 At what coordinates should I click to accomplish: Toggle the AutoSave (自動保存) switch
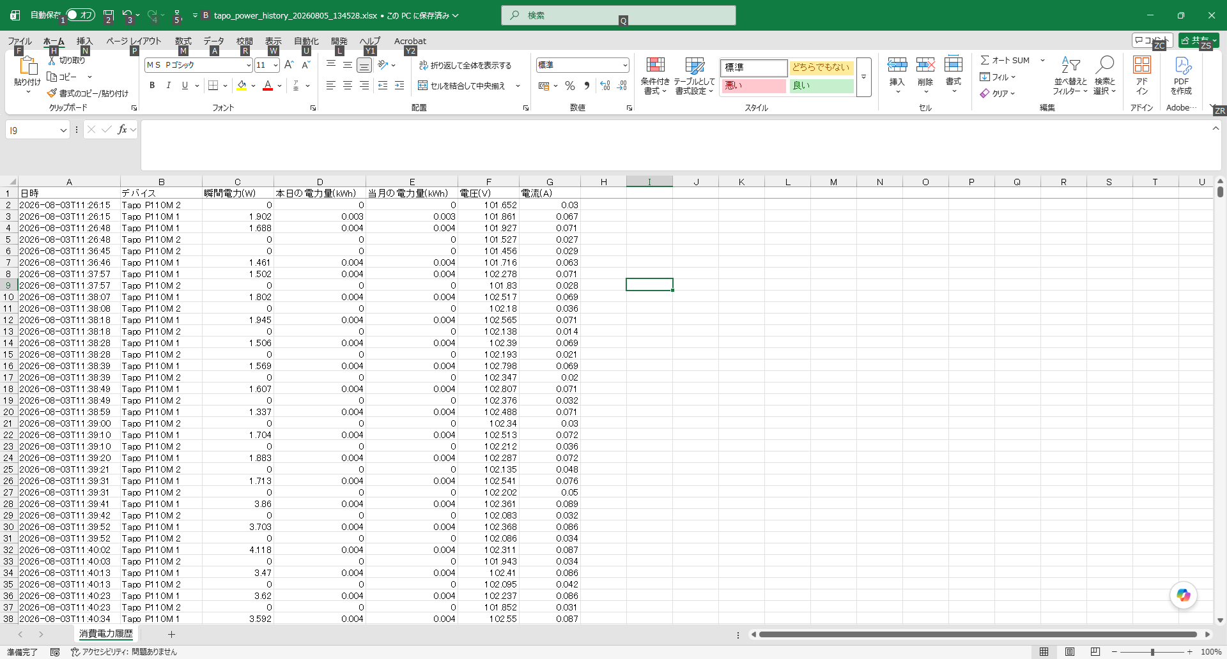coord(81,15)
